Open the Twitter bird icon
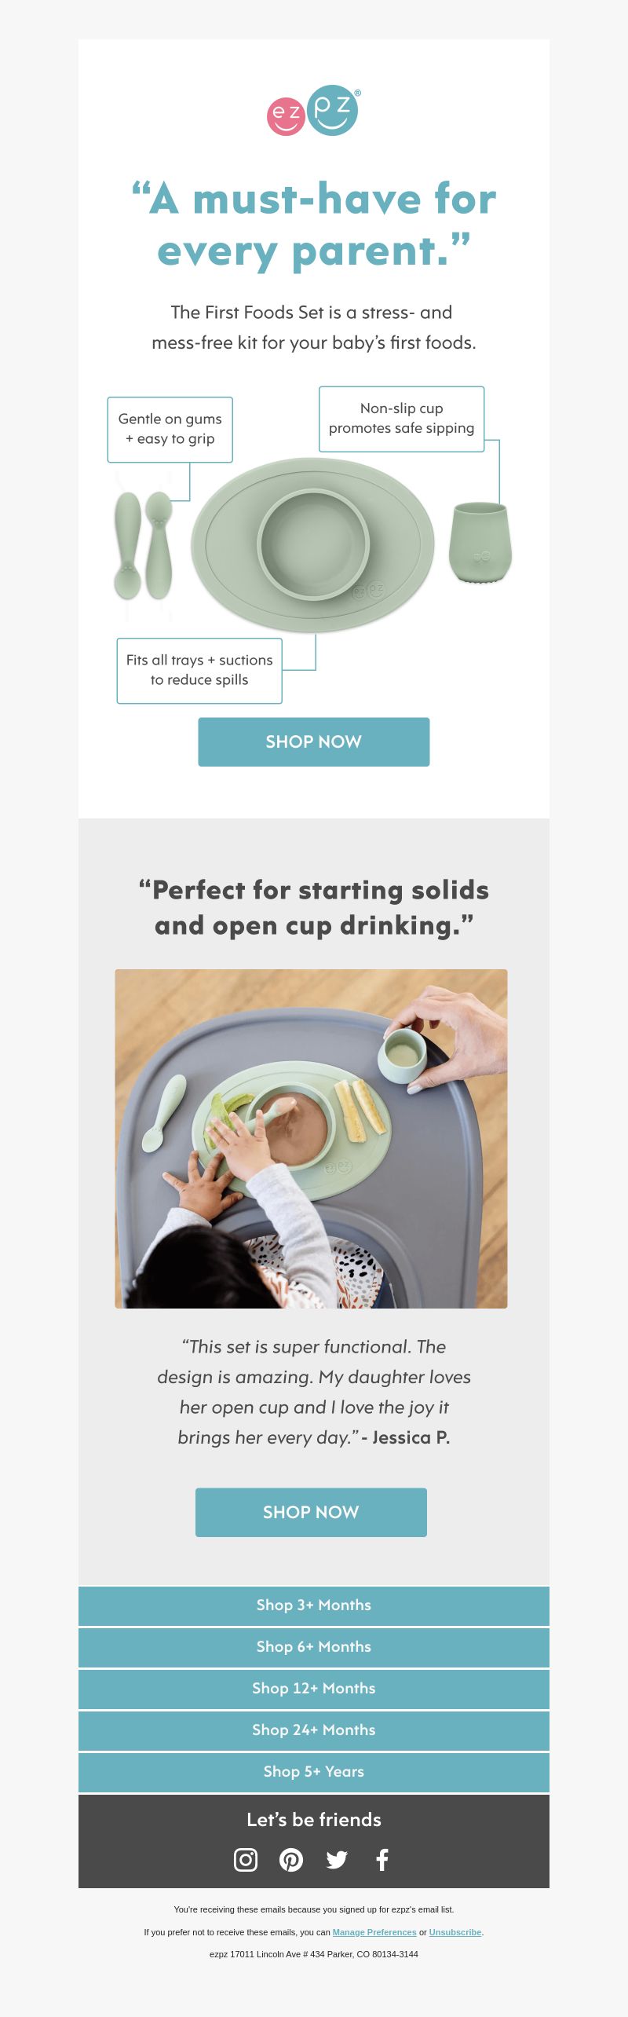Image resolution: width=628 pixels, height=2017 pixels. [337, 1859]
